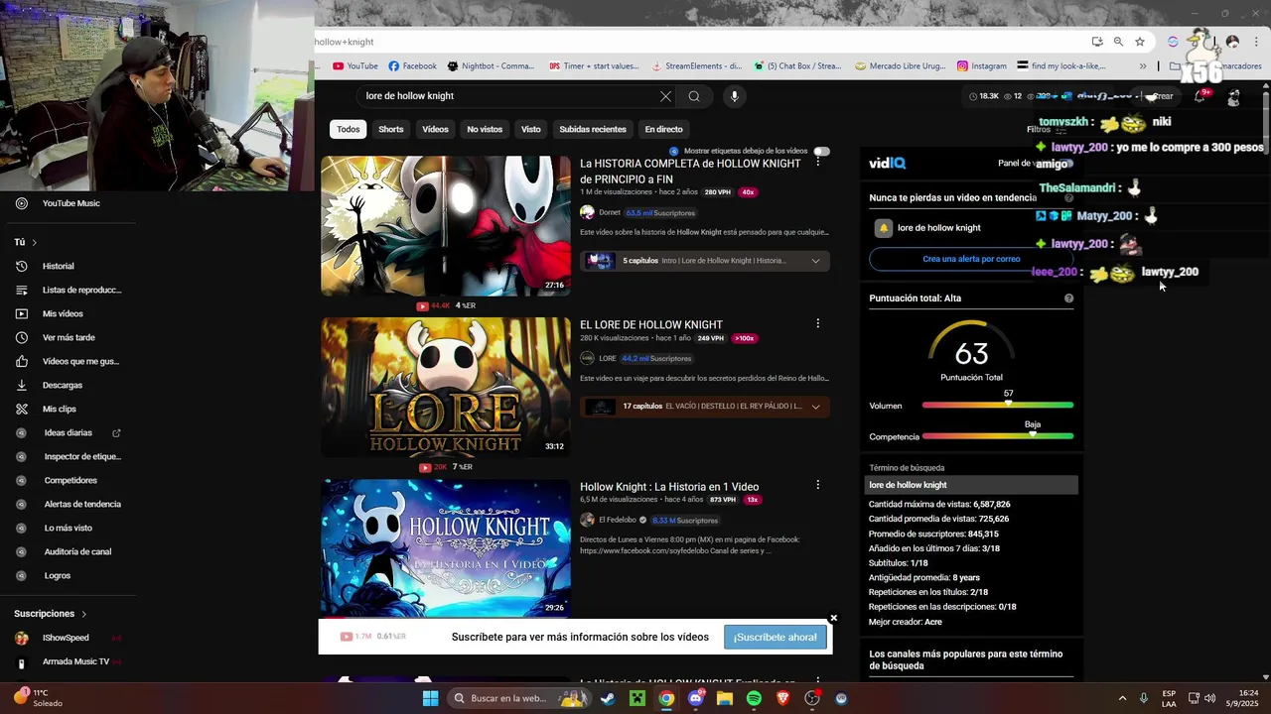
Task: Open Historial in the sidebar
Action: click(58, 266)
